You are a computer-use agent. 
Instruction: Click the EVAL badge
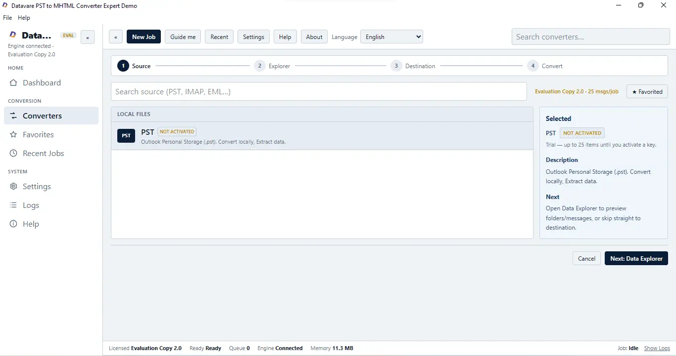[68, 36]
